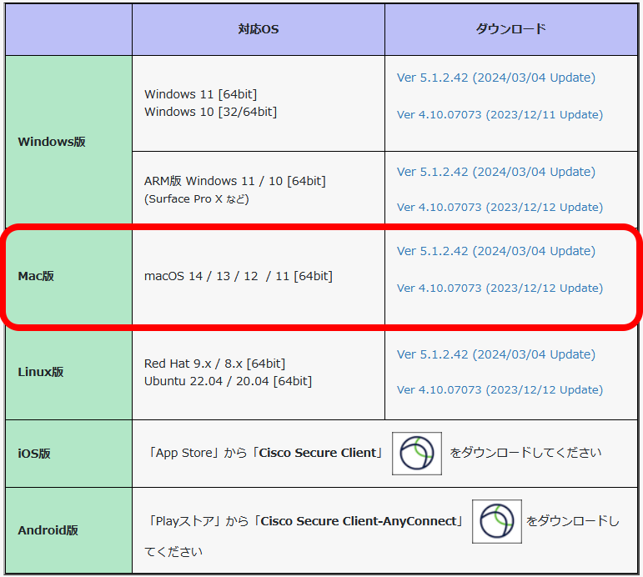Select the iOS版 row label
This screenshot has height=577, width=643.
click(34, 454)
